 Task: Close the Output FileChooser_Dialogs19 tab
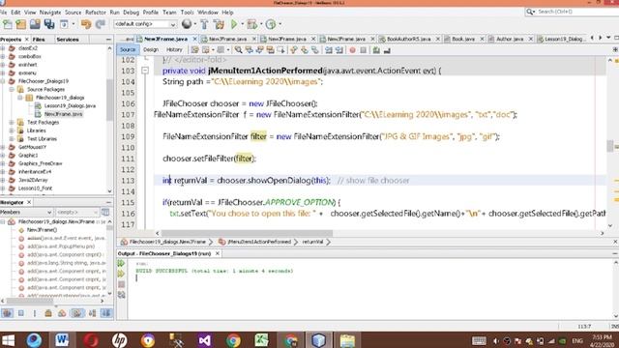click(x=217, y=253)
